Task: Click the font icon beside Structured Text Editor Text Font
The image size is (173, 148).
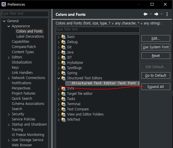Action: tap(68, 83)
